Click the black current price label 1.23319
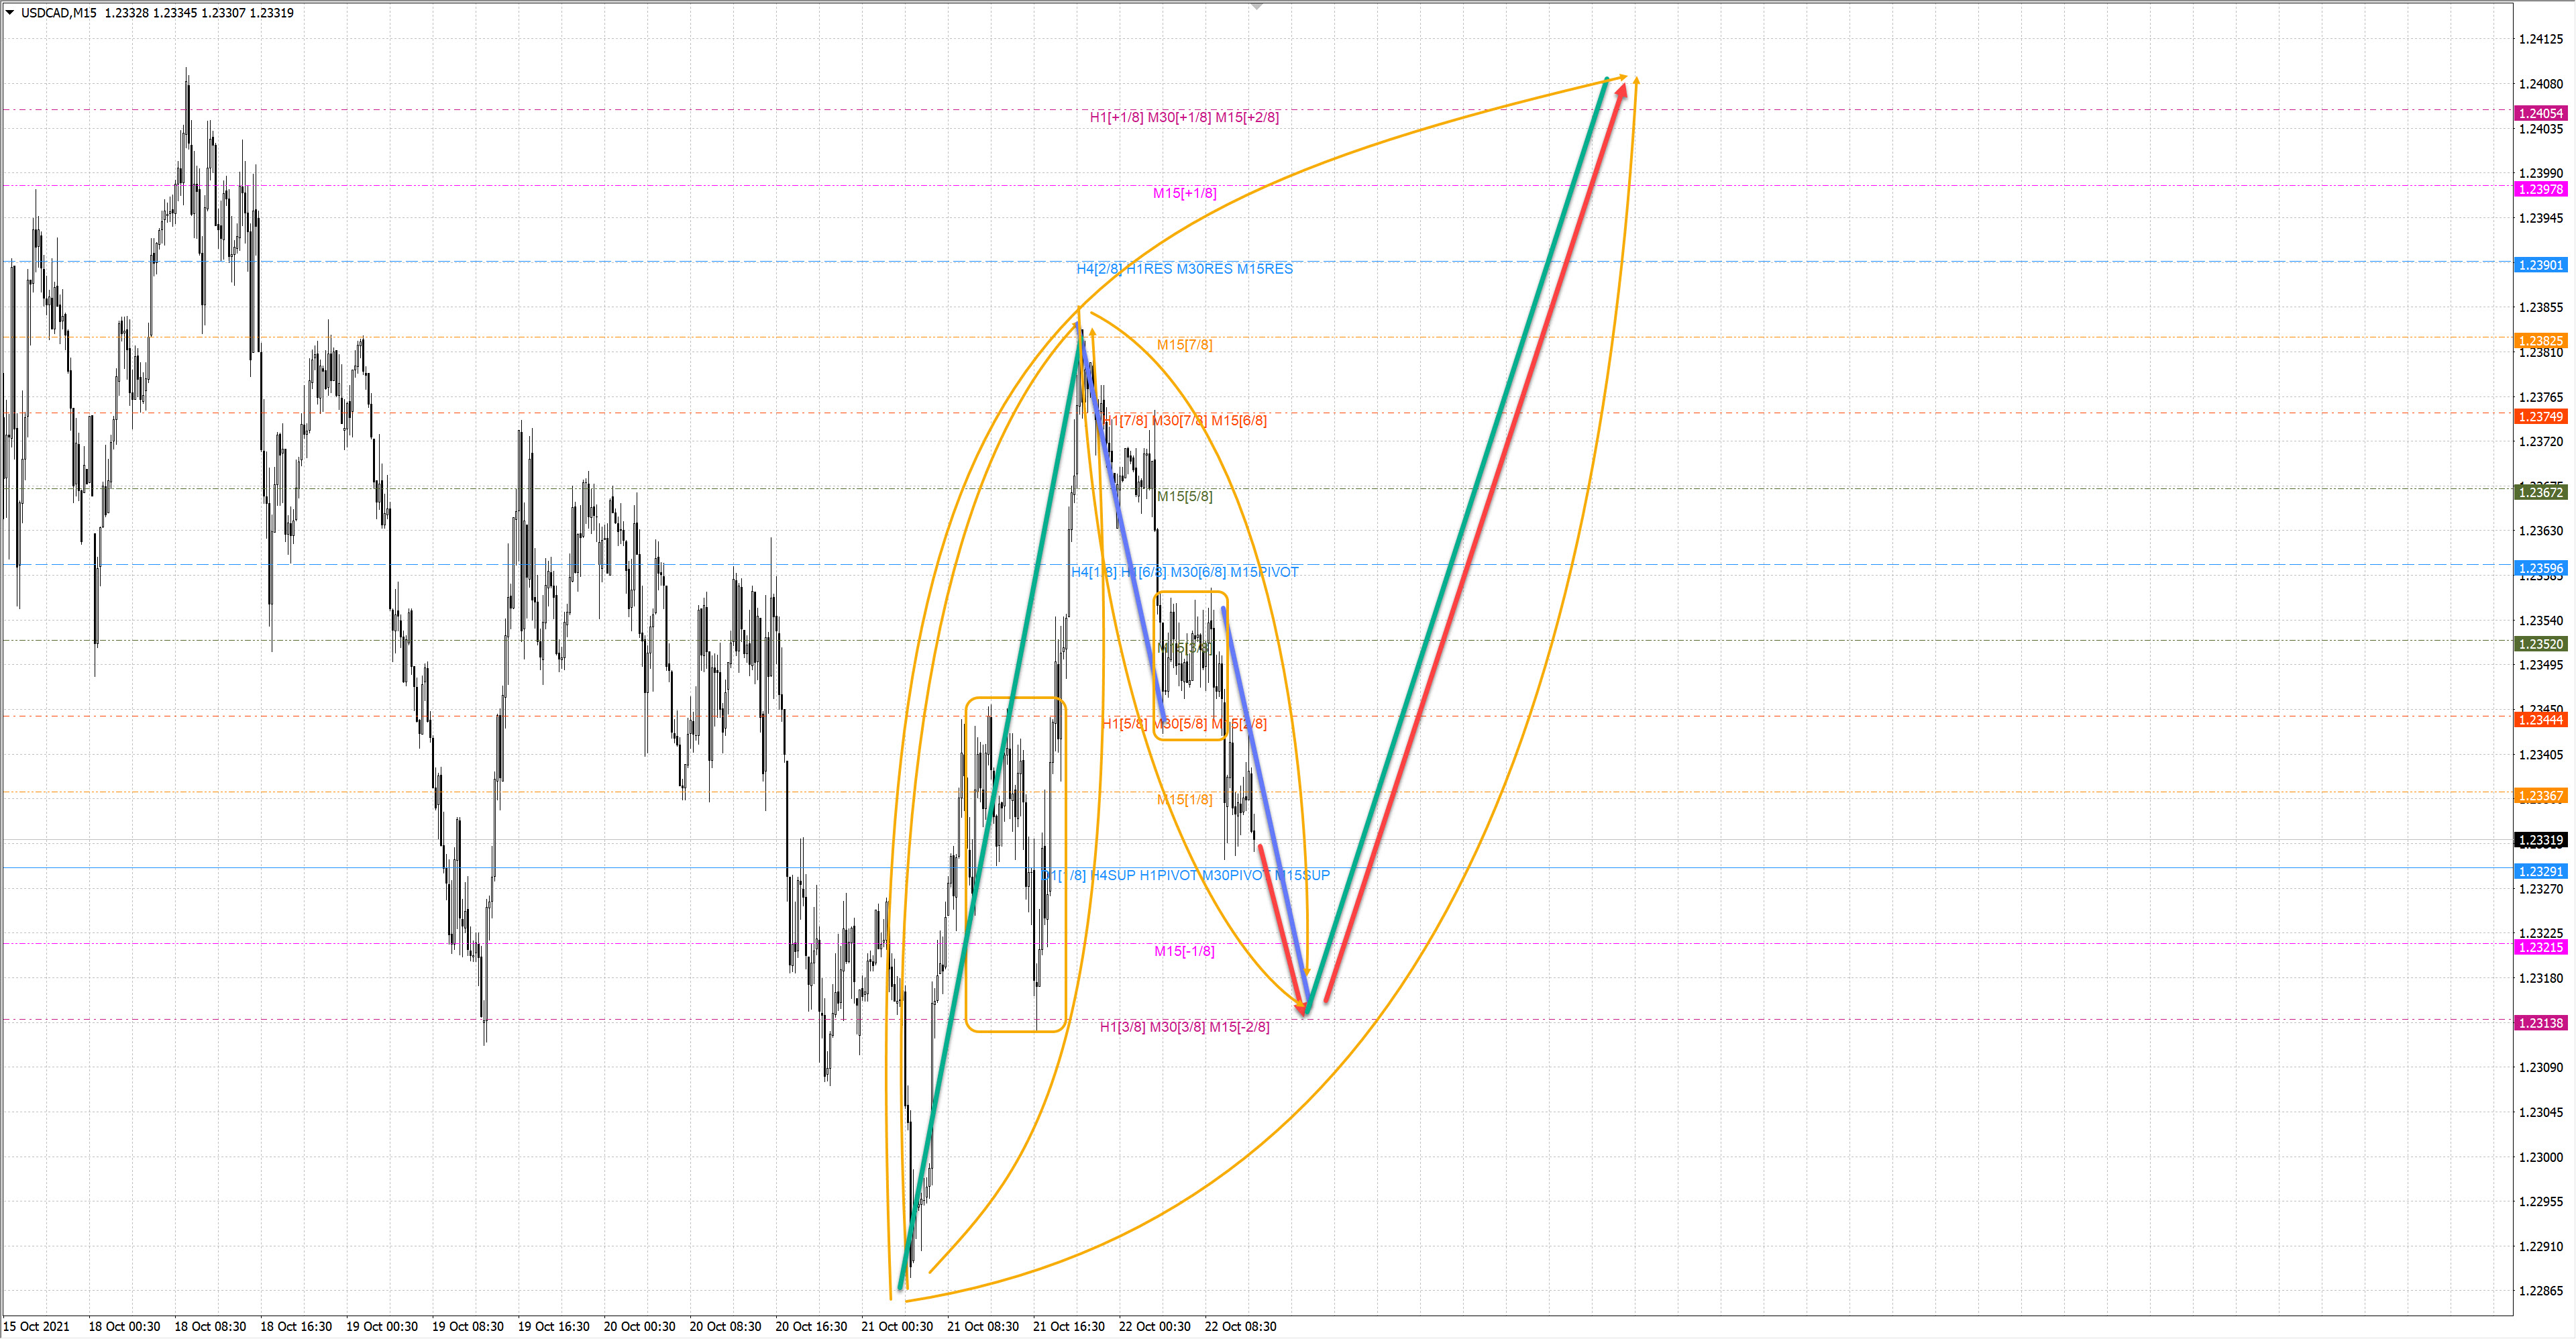 click(2540, 840)
